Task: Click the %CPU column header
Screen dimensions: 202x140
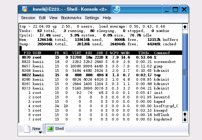Action: pos(114,53)
